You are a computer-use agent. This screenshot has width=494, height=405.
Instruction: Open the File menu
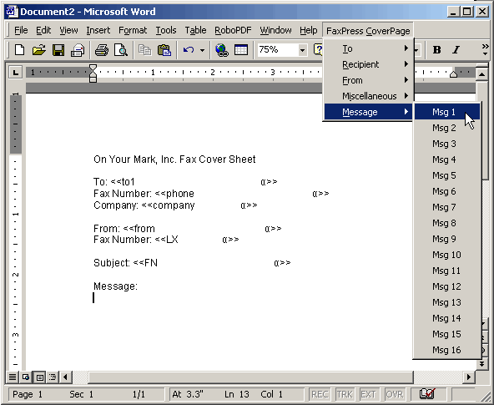pyautogui.click(x=21, y=30)
